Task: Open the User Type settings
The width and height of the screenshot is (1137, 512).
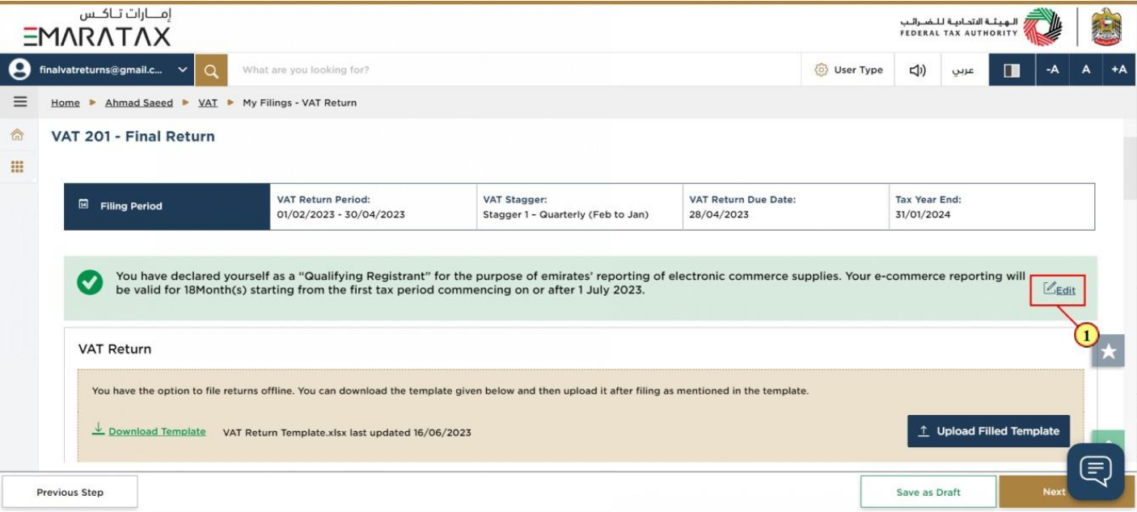Action: [x=848, y=70]
